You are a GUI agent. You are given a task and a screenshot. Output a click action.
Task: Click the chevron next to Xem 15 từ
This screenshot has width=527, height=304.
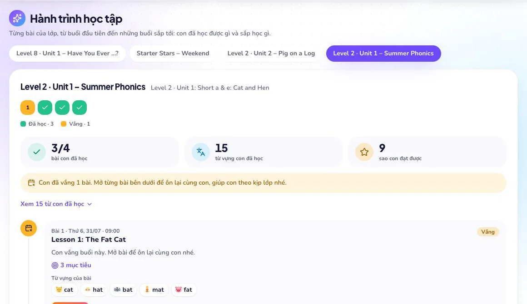tap(89, 204)
